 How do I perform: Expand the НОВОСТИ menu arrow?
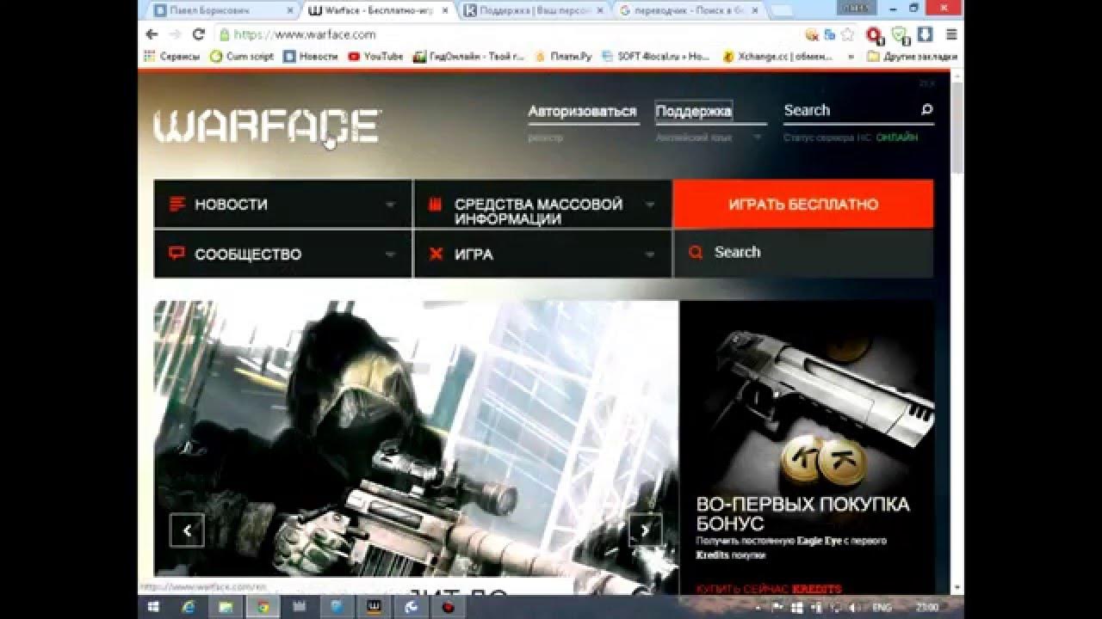[390, 205]
